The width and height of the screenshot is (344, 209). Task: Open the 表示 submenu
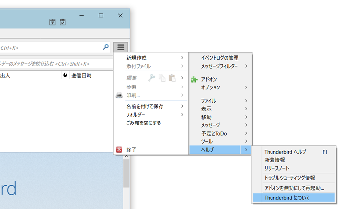click(x=220, y=109)
